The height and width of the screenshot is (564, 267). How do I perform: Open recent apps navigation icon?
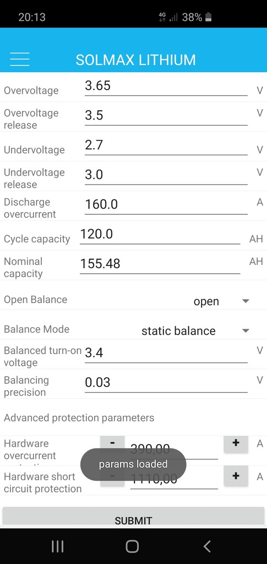[57, 546]
